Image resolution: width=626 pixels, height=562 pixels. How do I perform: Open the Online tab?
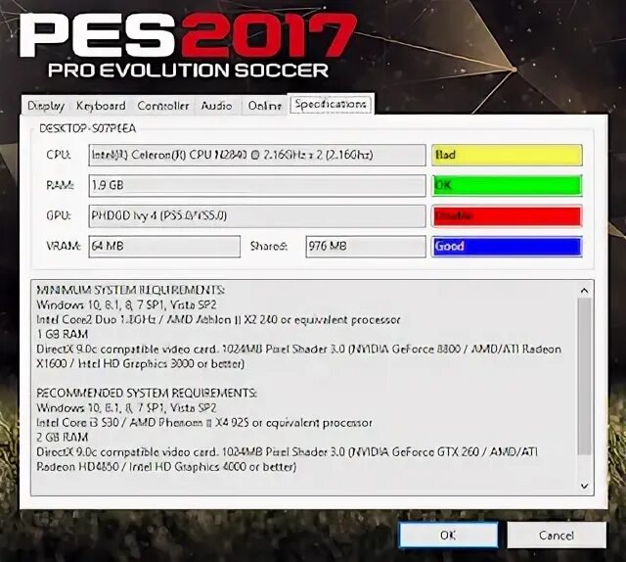pos(264,106)
